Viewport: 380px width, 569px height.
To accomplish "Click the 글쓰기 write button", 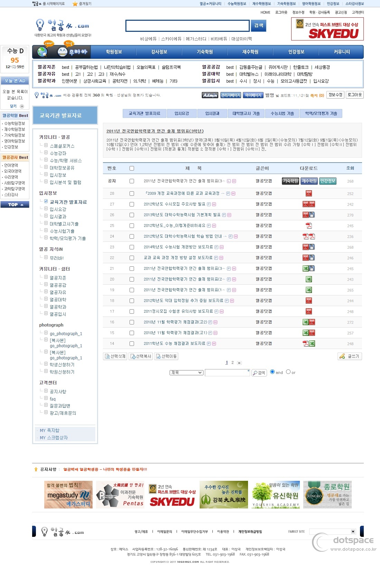I will [350, 356].
